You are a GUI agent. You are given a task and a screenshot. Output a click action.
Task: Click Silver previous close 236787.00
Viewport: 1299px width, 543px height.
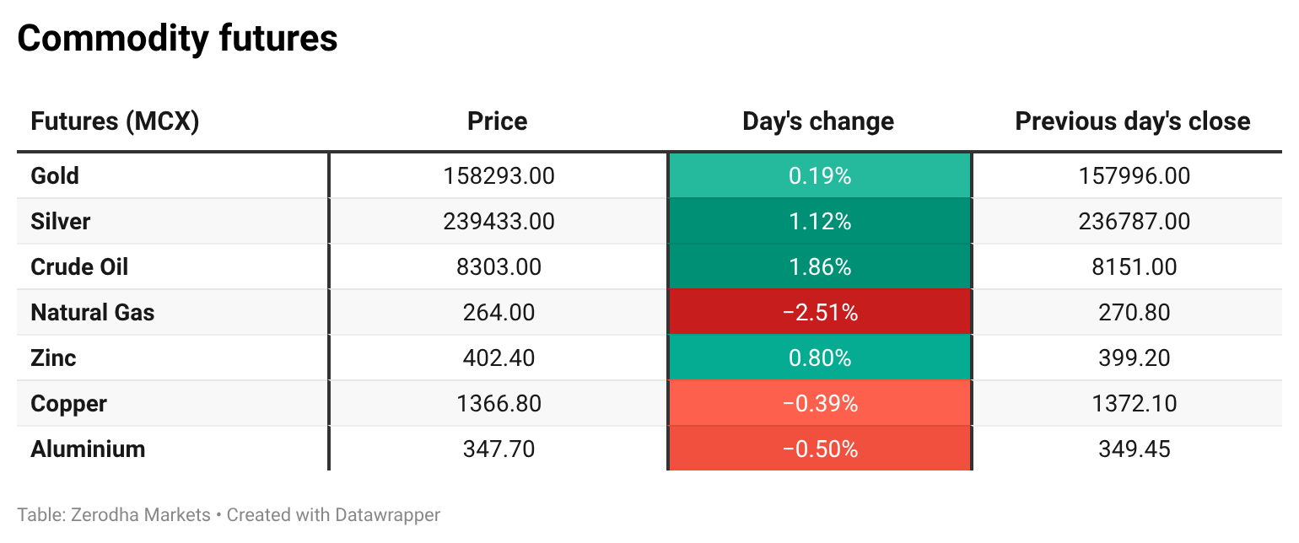coord(1135,222)
